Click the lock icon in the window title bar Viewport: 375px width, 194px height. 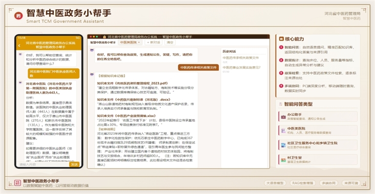coord(104,37)
